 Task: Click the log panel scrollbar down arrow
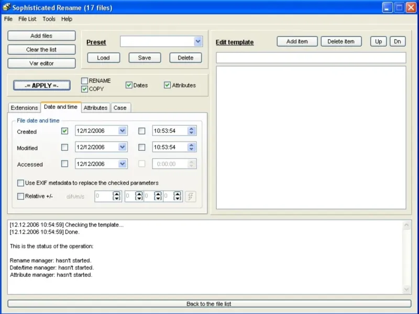pyautogui.click(x=407, y=289)
